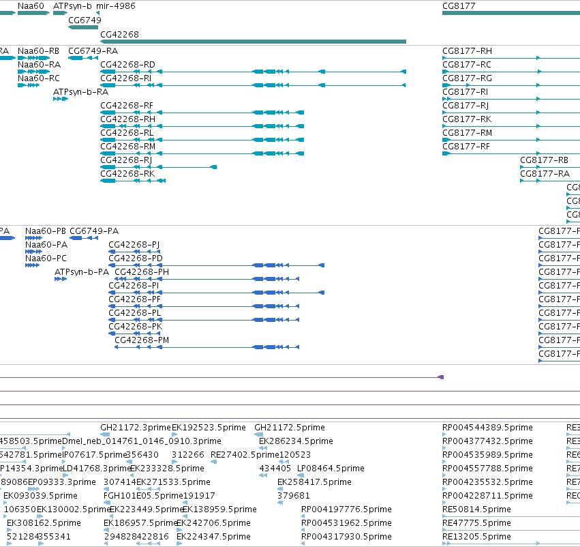Click EST RP004531962.5prime label
The height and width of the screenshot is (547, 580).
pyautogui.click(x=346, y=523)
